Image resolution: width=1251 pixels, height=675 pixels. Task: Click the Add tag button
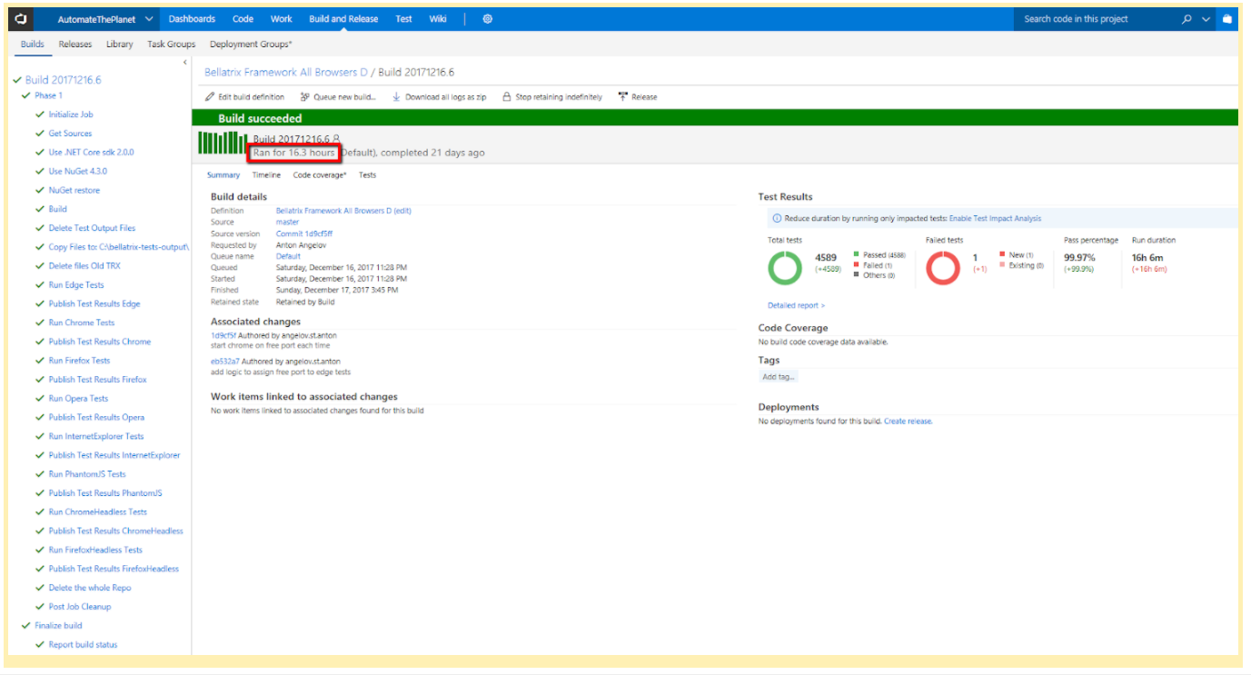[x=779, y=377]
